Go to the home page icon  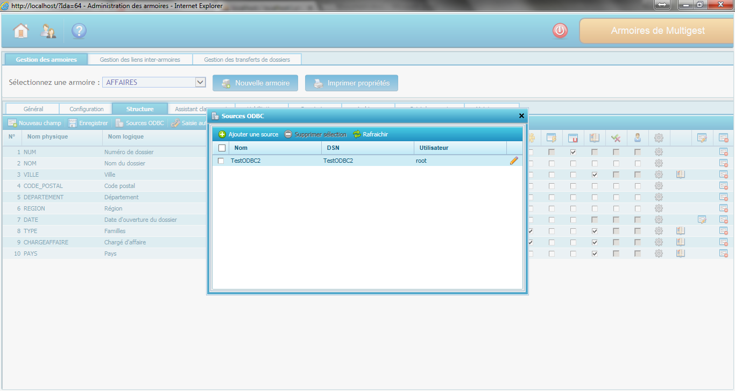tap(21, 31)
